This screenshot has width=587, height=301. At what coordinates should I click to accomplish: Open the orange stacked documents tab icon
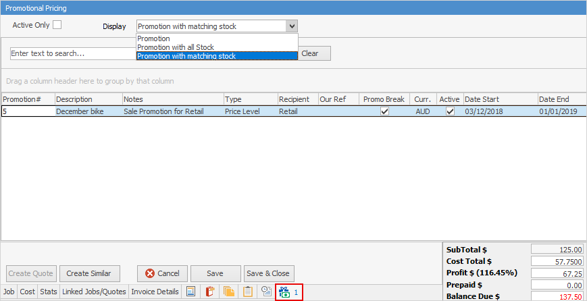[x=229, y=292]
